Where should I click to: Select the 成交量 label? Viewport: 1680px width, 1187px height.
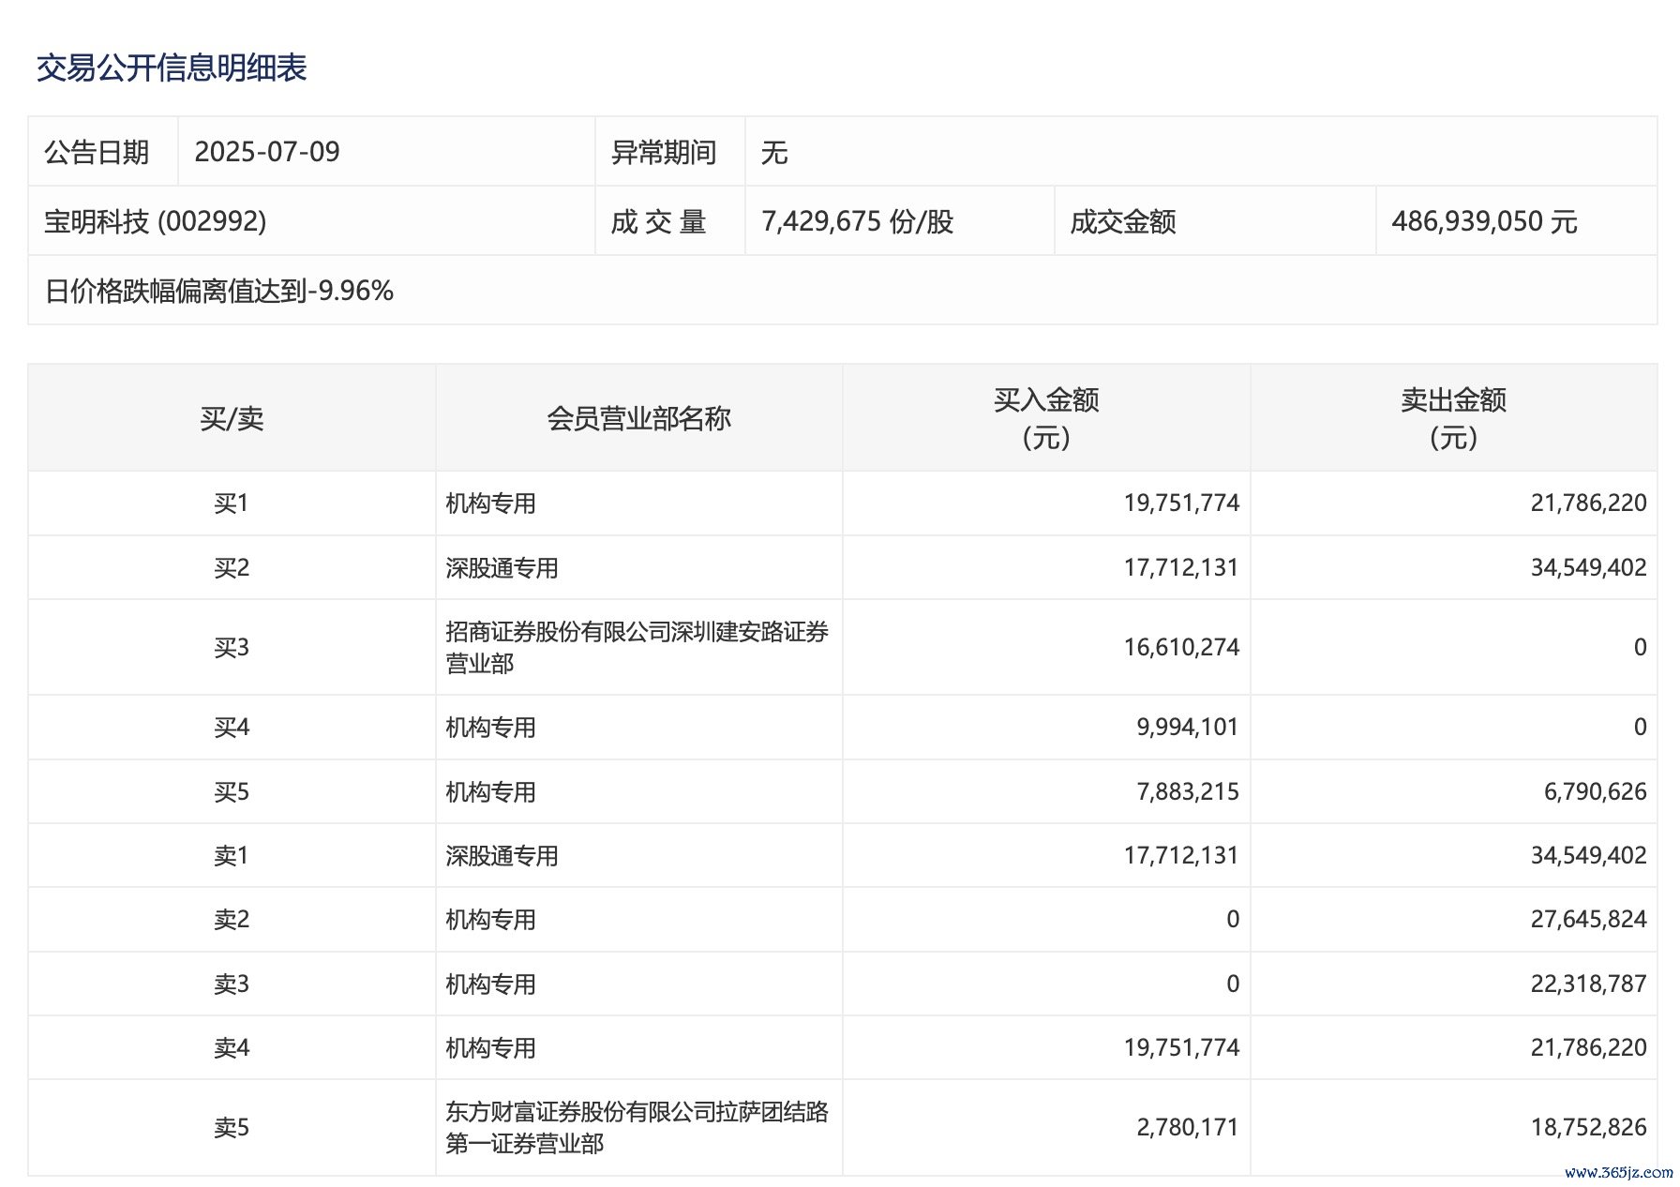[658, 221]
